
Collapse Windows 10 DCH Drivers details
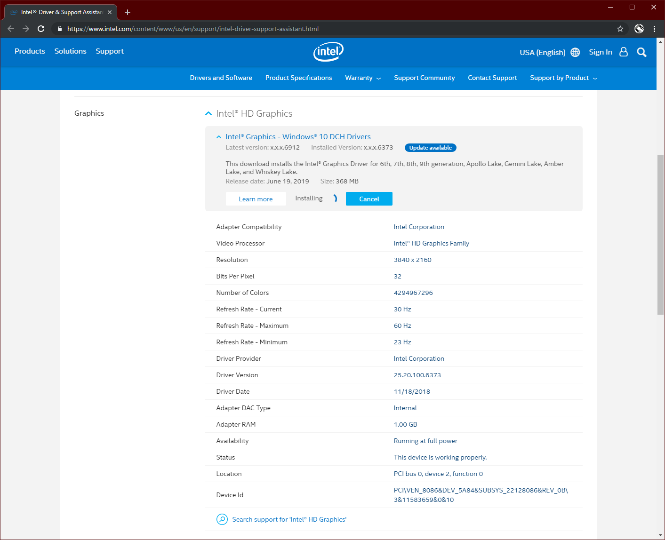click(218, 137)
